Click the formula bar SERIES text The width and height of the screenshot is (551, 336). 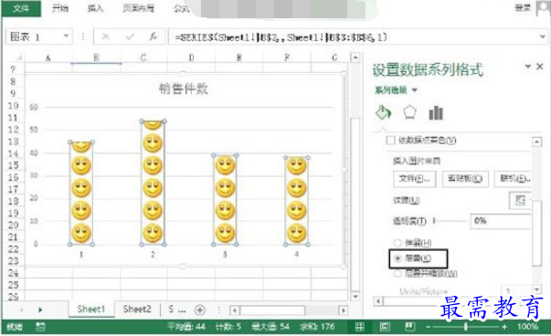(281, 37)
